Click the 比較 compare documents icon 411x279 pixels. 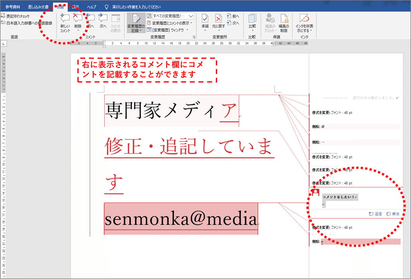252,19
